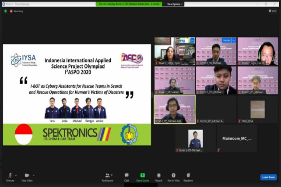The height and width of the screenshot is (187, 281).
Task: Click the Indonesian flag circle on slide
Action: (24, 134)
